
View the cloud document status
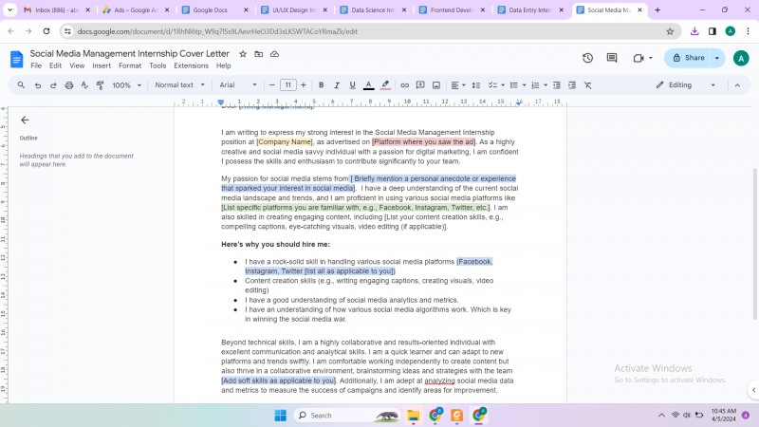pos(274,54)
